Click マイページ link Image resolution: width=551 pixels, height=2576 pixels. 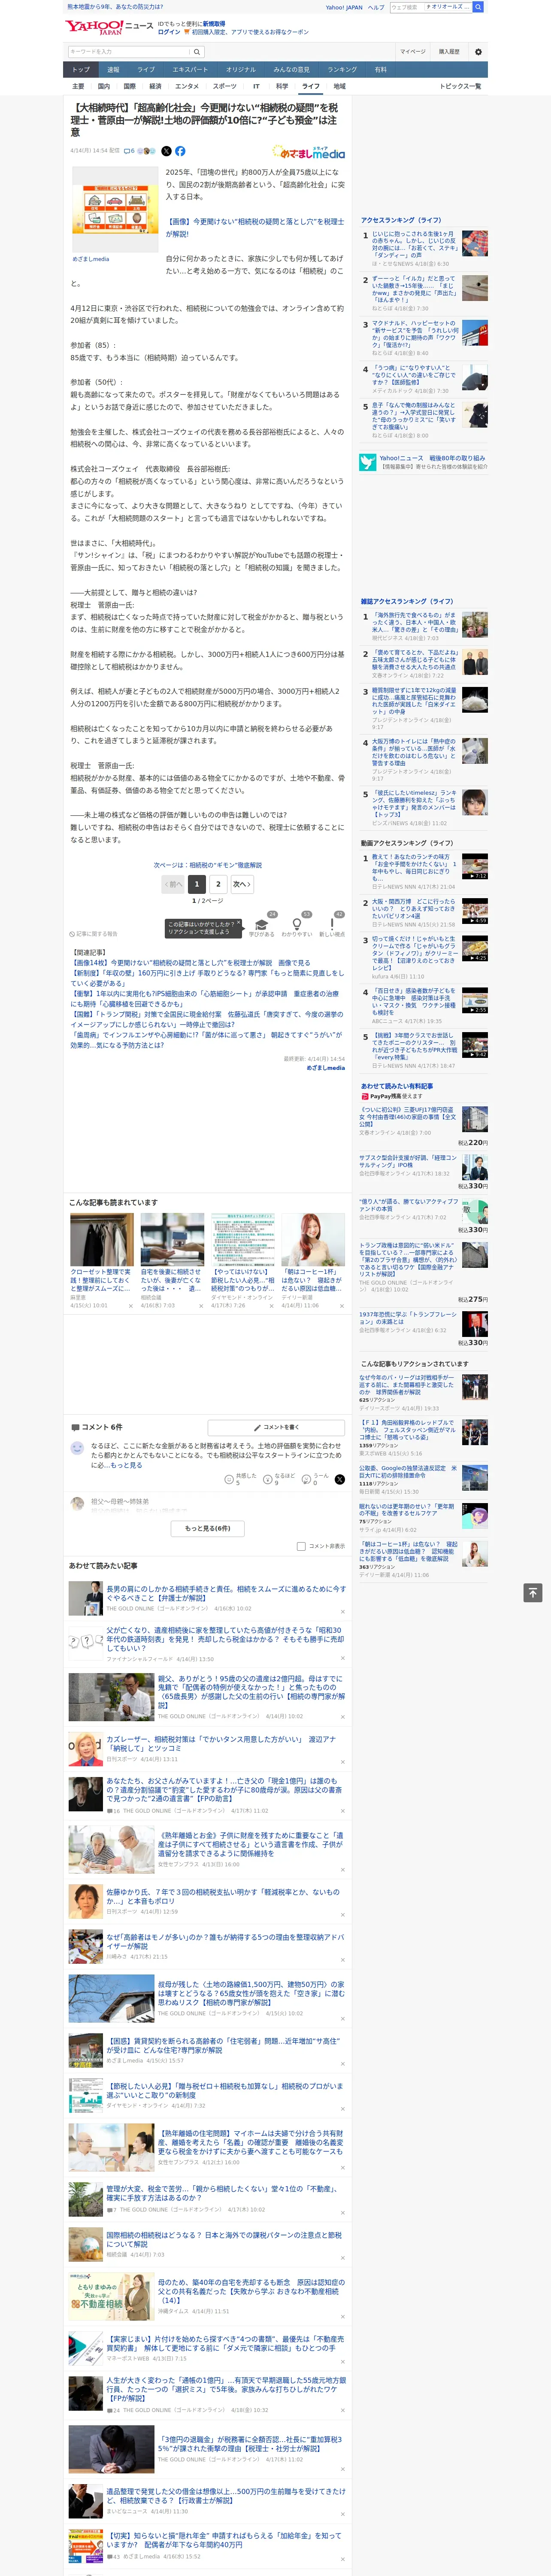412,52
